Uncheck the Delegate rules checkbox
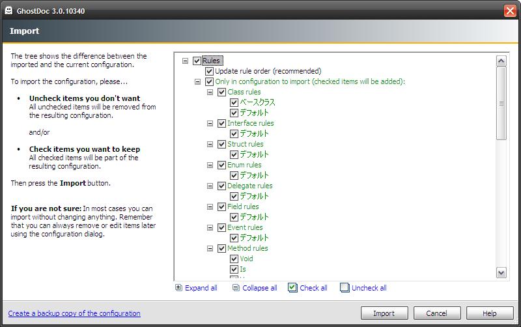This screenshot has height=327, width=521. coord(221,186)
